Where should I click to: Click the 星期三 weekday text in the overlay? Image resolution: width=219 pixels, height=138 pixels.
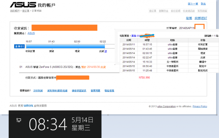(81, 127)
